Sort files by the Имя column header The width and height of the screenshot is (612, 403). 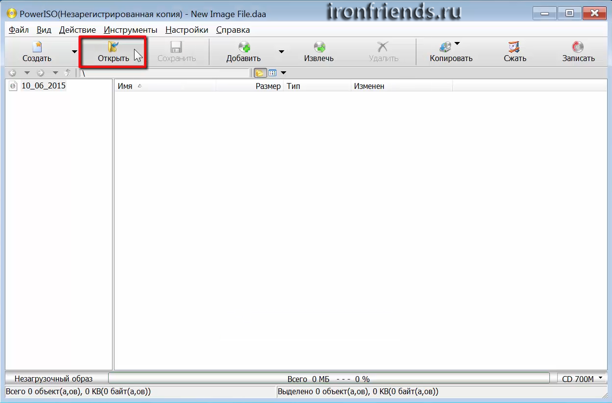[x=125, y=86]
